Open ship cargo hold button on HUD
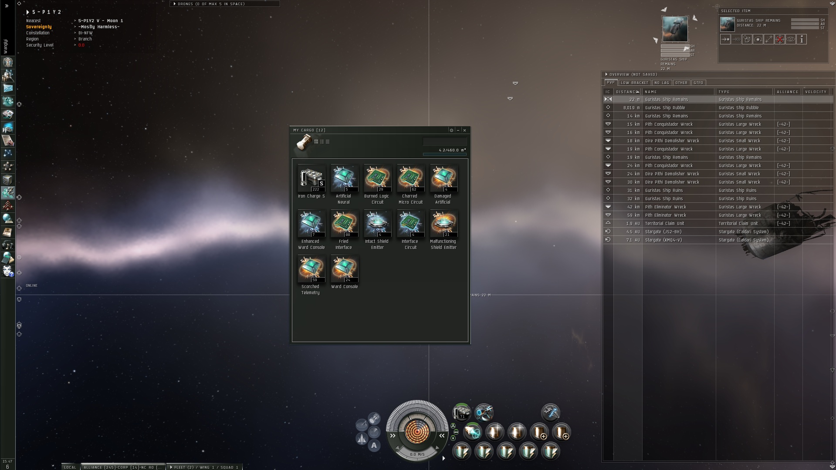Viewport: 836px width, 470px height. [374, 419]
